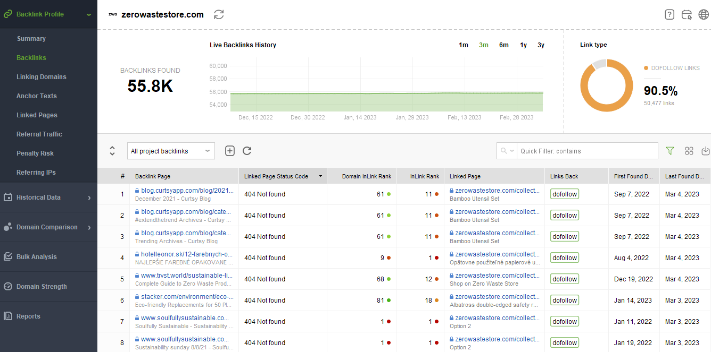Image resolution: width=711 pixels, height=352 pixels.
Task: Click the Domain Strength gauge icon
Action: click(x=8, y=286)
